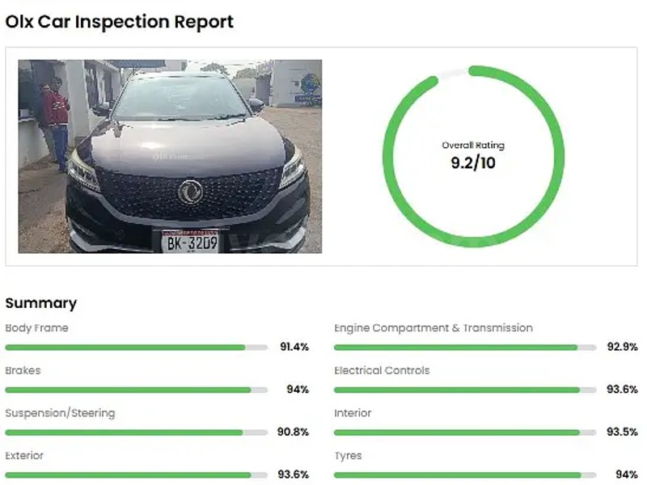Click Engine Compartment & Transmission label
The image size is (647, 485).
pyautogui.click(x=433, y=328)
